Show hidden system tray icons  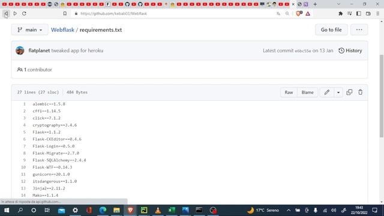tap(289, 211)
